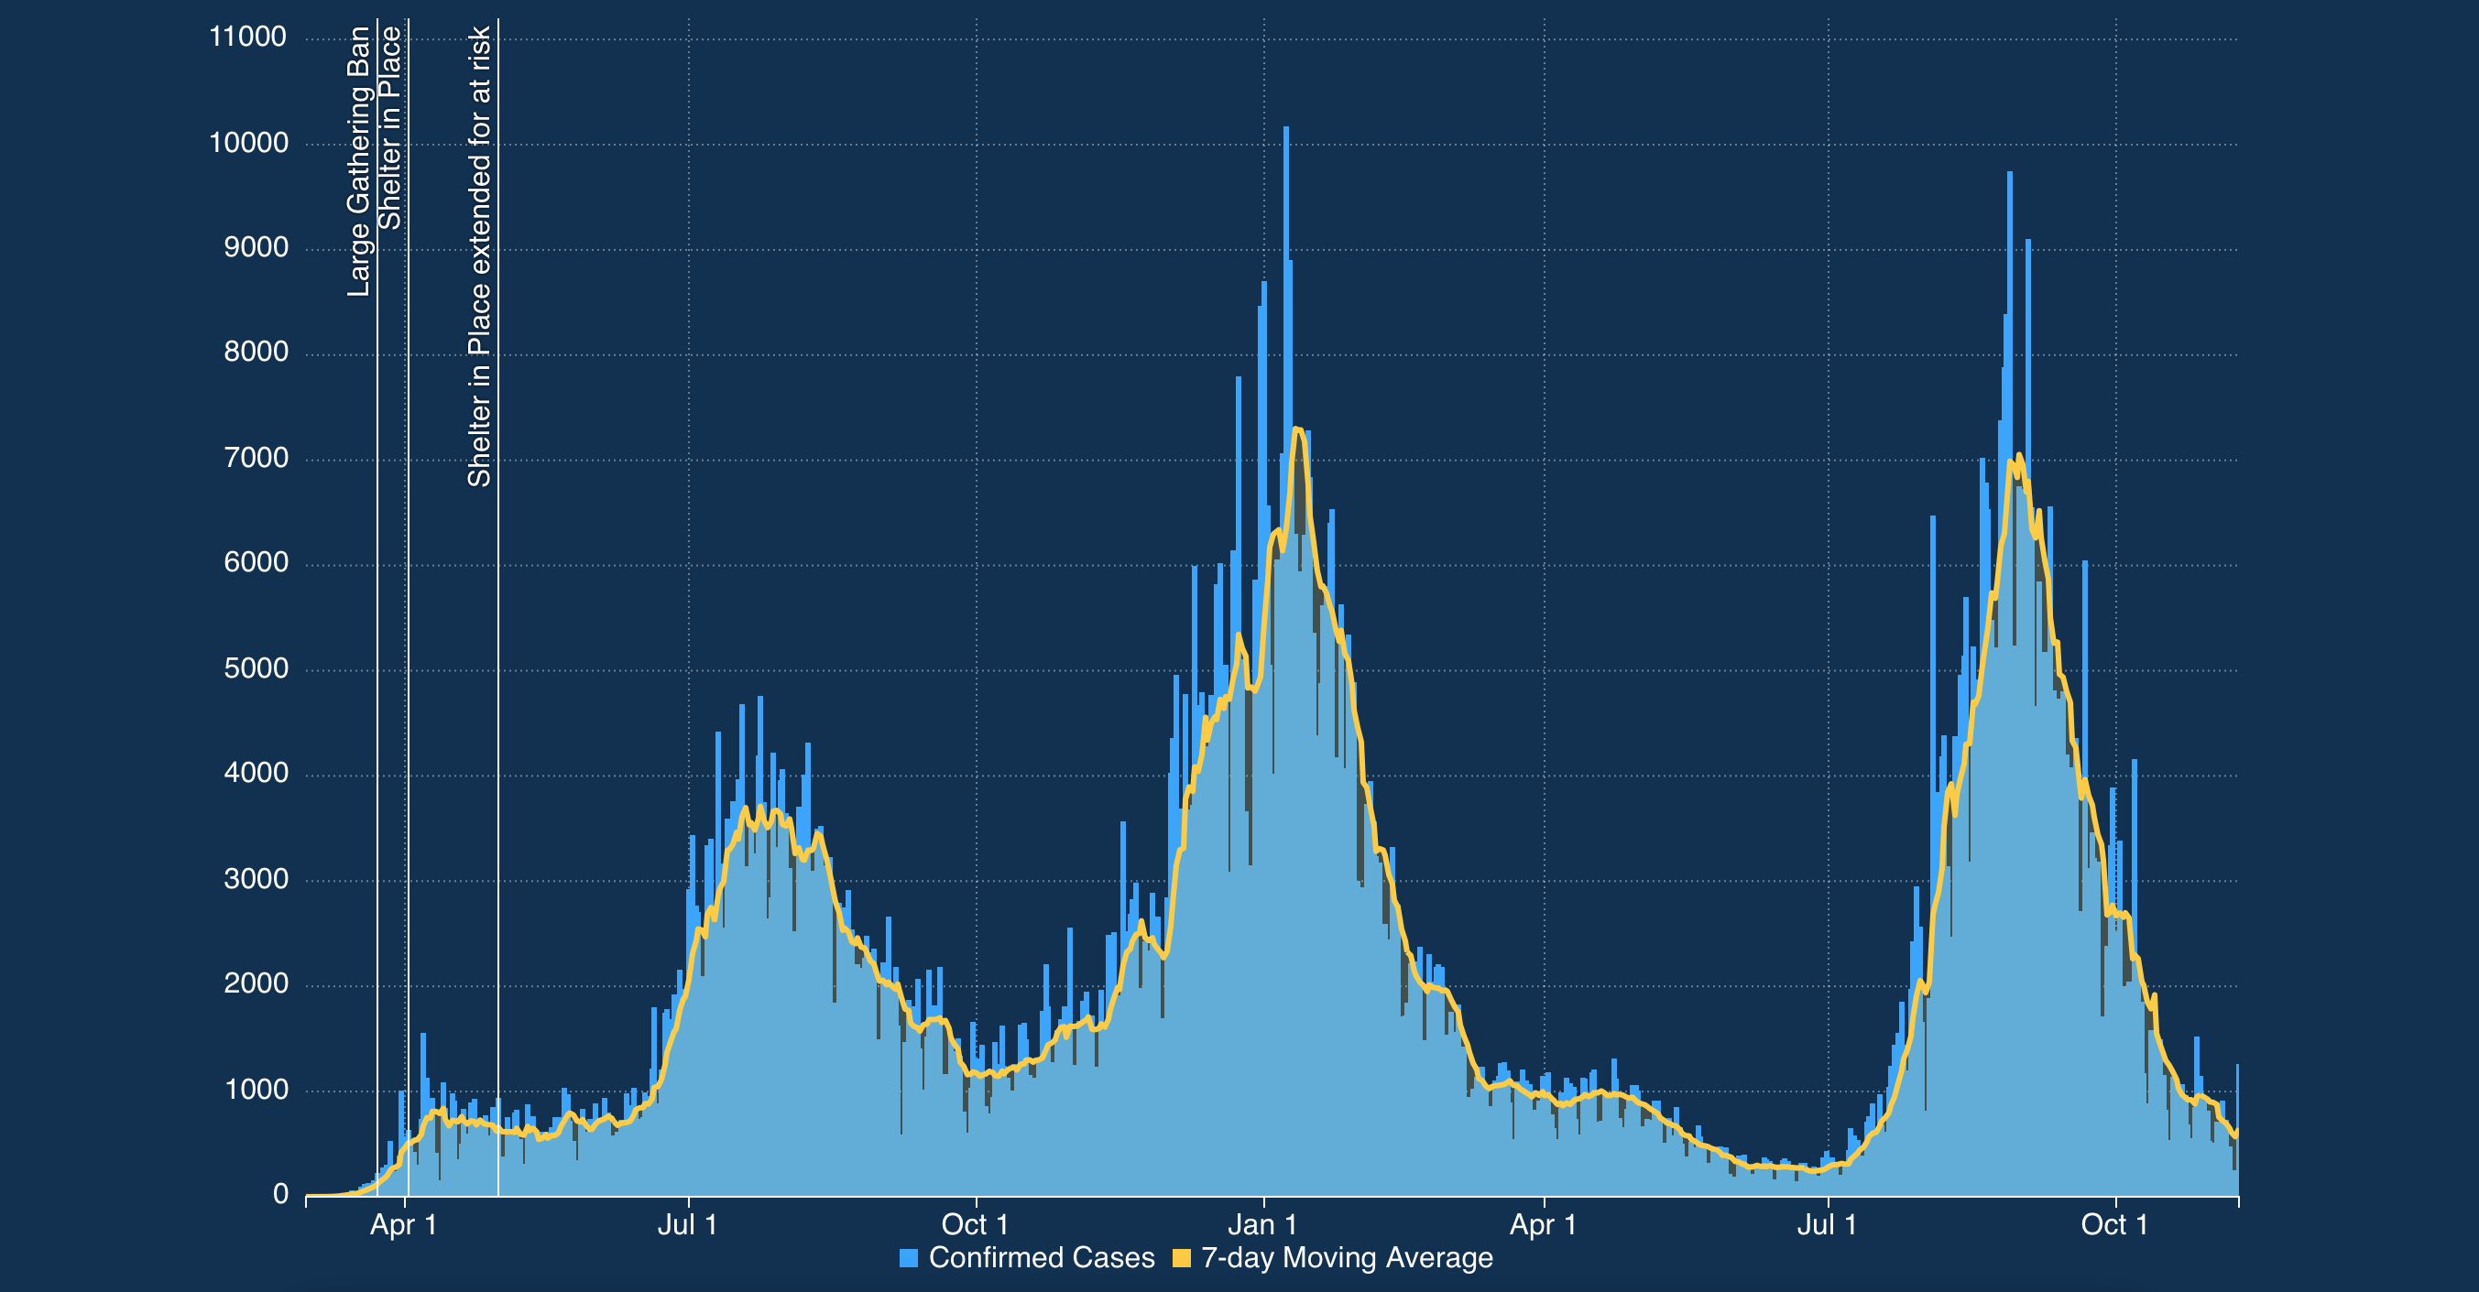Click the tallest January bar tip above 10000
Image resolution: width=2479 pixels, height=1292 pixels.
point(1285,129)
